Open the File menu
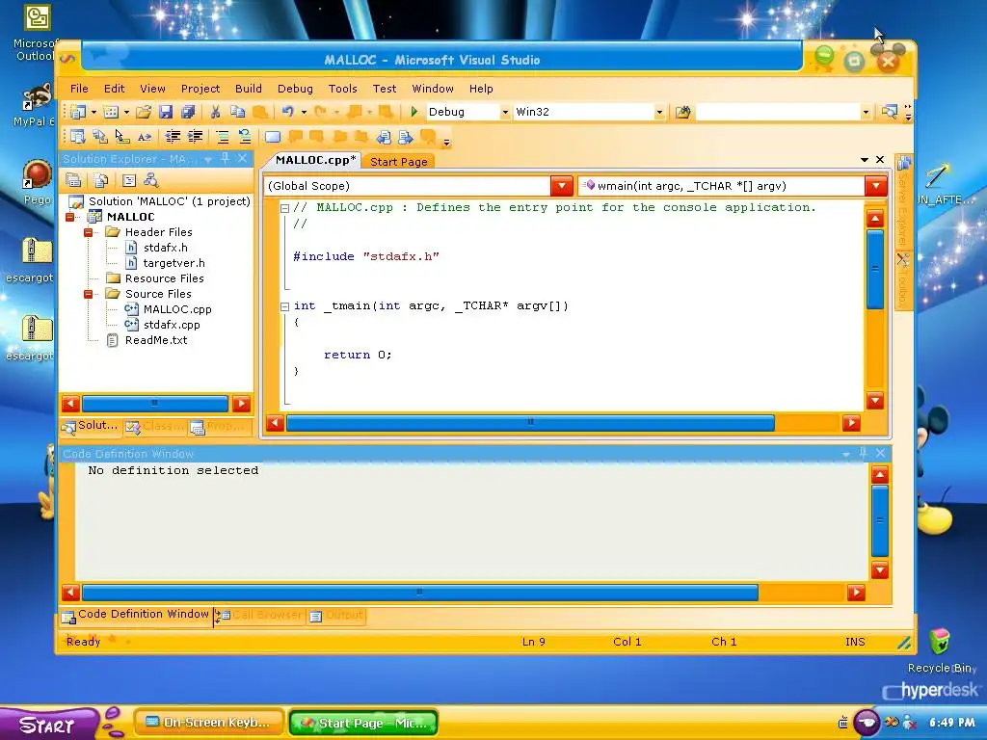This screenshot has width=987, height=740. click(79, 89)
